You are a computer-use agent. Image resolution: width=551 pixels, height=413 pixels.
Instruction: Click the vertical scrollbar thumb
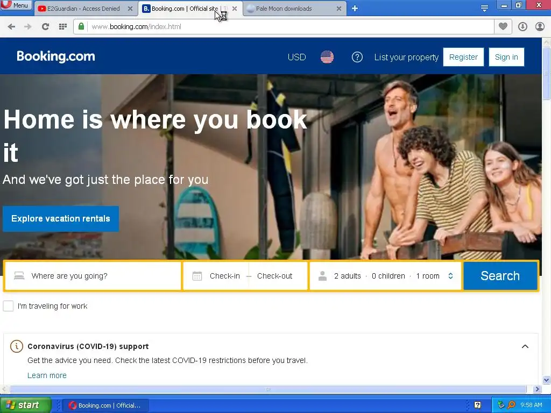[547, 73]
